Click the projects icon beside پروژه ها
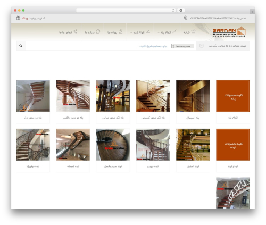The height and width of the screenshot is (225, 266). [121, 31]
